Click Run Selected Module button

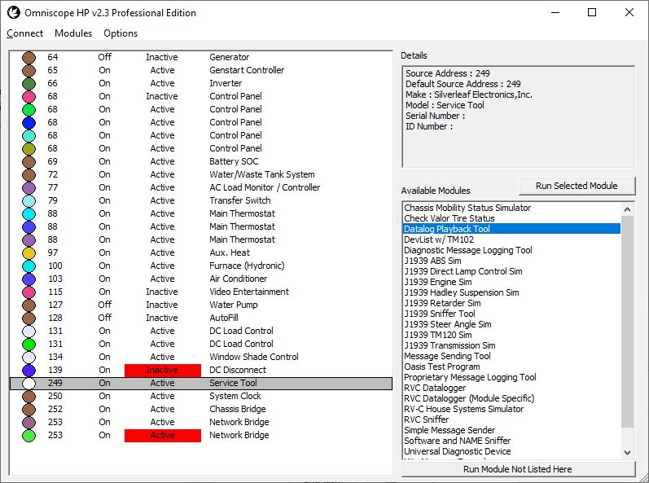coord(577,186)
